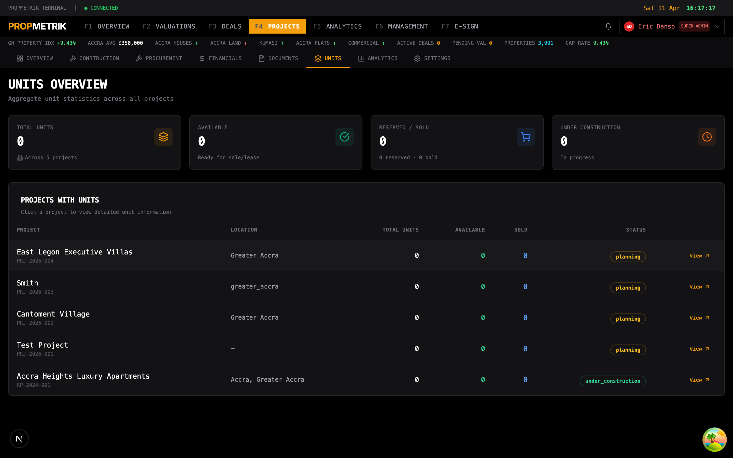The image size is (733, 458).
Task: Click the CAP RATE 9.43% ticker item
Action: coord(587,43)
